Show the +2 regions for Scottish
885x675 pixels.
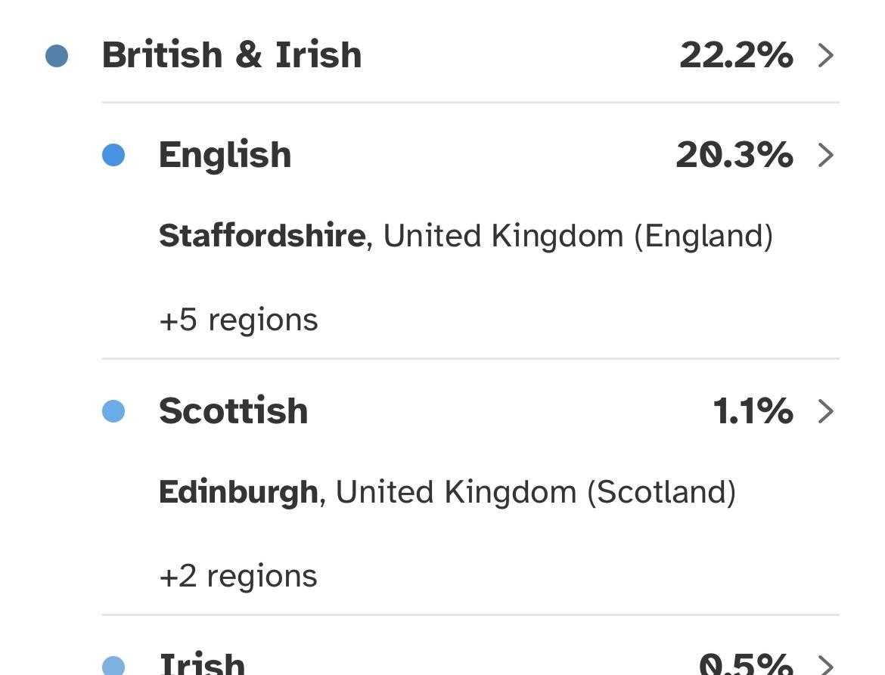(x=238, y=576)
